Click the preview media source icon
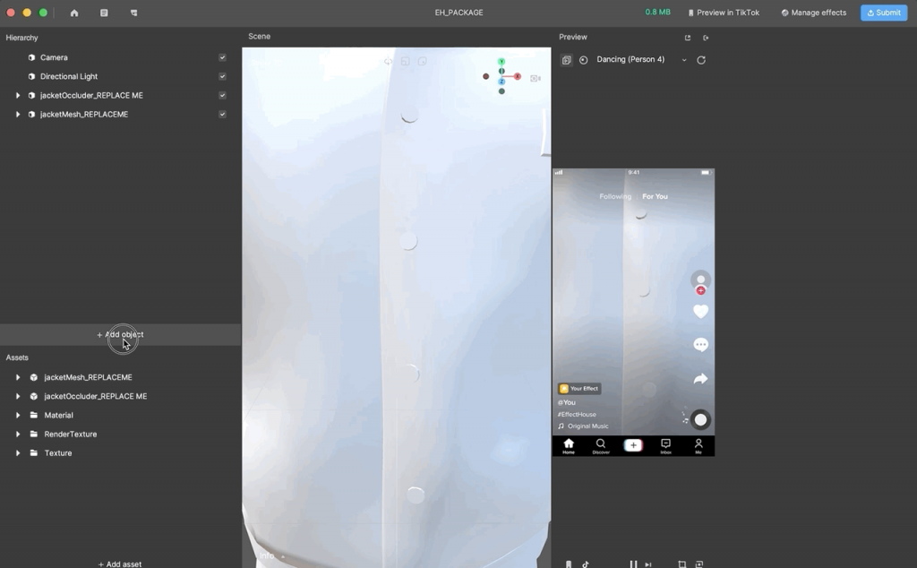Viewport: 917px width, 568px height. [x=566, y=60]
